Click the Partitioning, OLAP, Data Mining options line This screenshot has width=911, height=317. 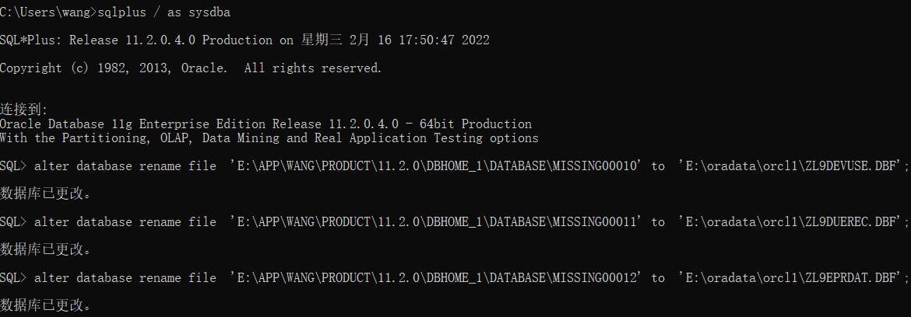(x=269, y=138)
